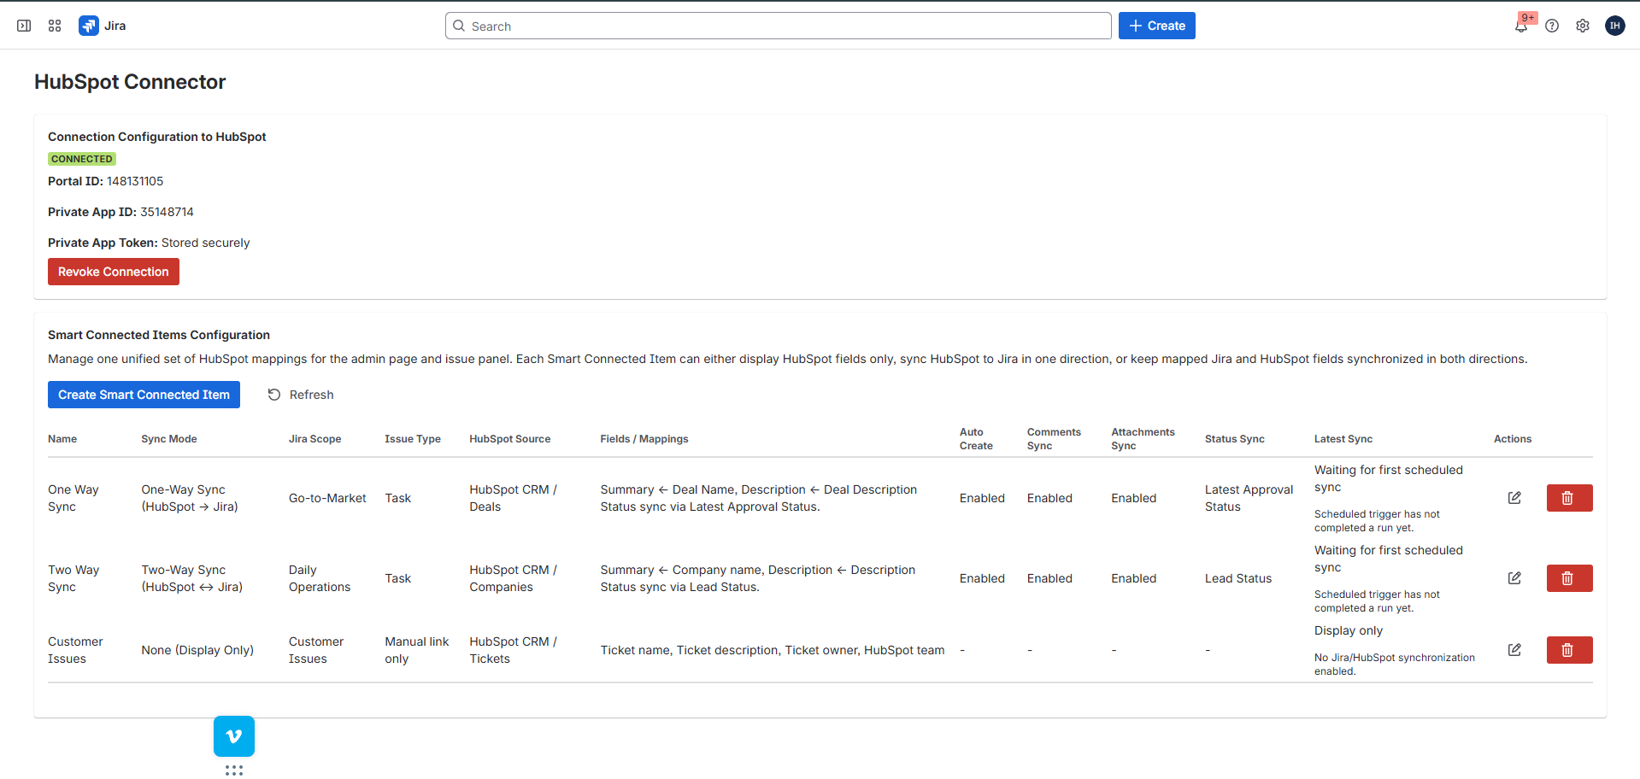Edit the Customer Issues item
Screen dimensions: 1640x779
point(1514,649)
